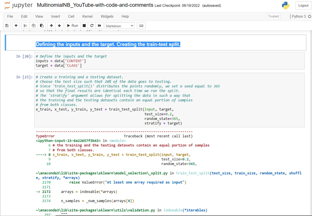Click the save and checkpoint icon
This screenshot has width=312, height=216.
[7, 26]
